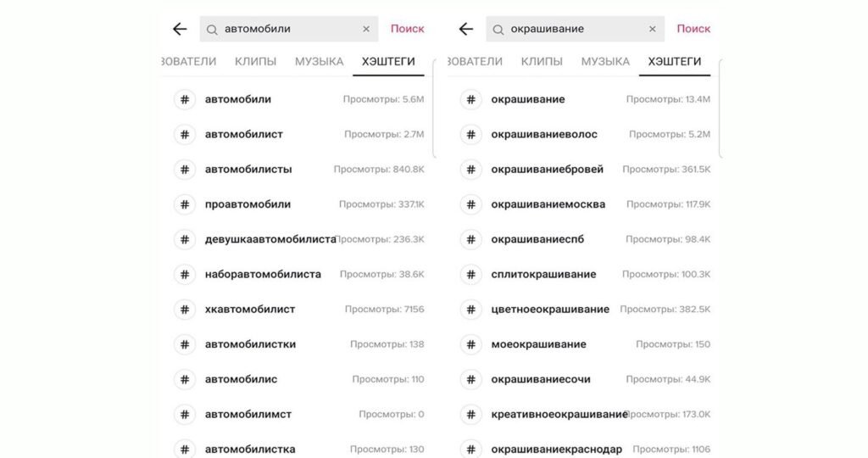Screen dimensions: 868x458
Task: Open the наборавтомобилиста hashtag result
Action: pos(299,274)
